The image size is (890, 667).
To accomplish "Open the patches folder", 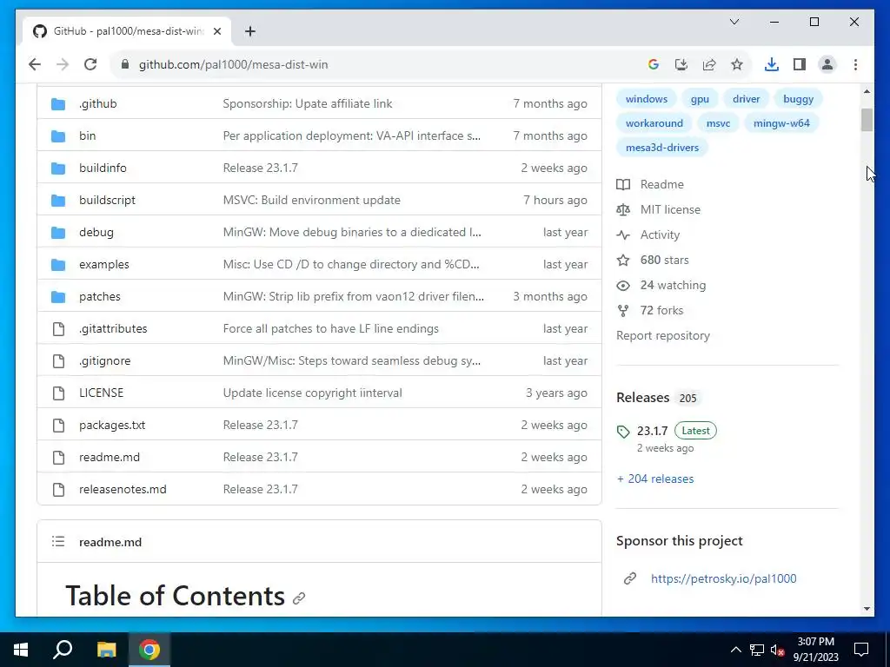I will pyautogui.click(x=100, y=297).
